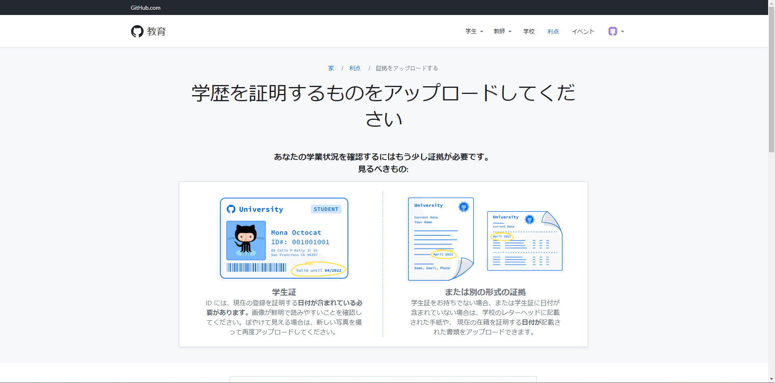Click the barcode on the student ID
This screenshot has width=775, height=383.
point(256,267)
